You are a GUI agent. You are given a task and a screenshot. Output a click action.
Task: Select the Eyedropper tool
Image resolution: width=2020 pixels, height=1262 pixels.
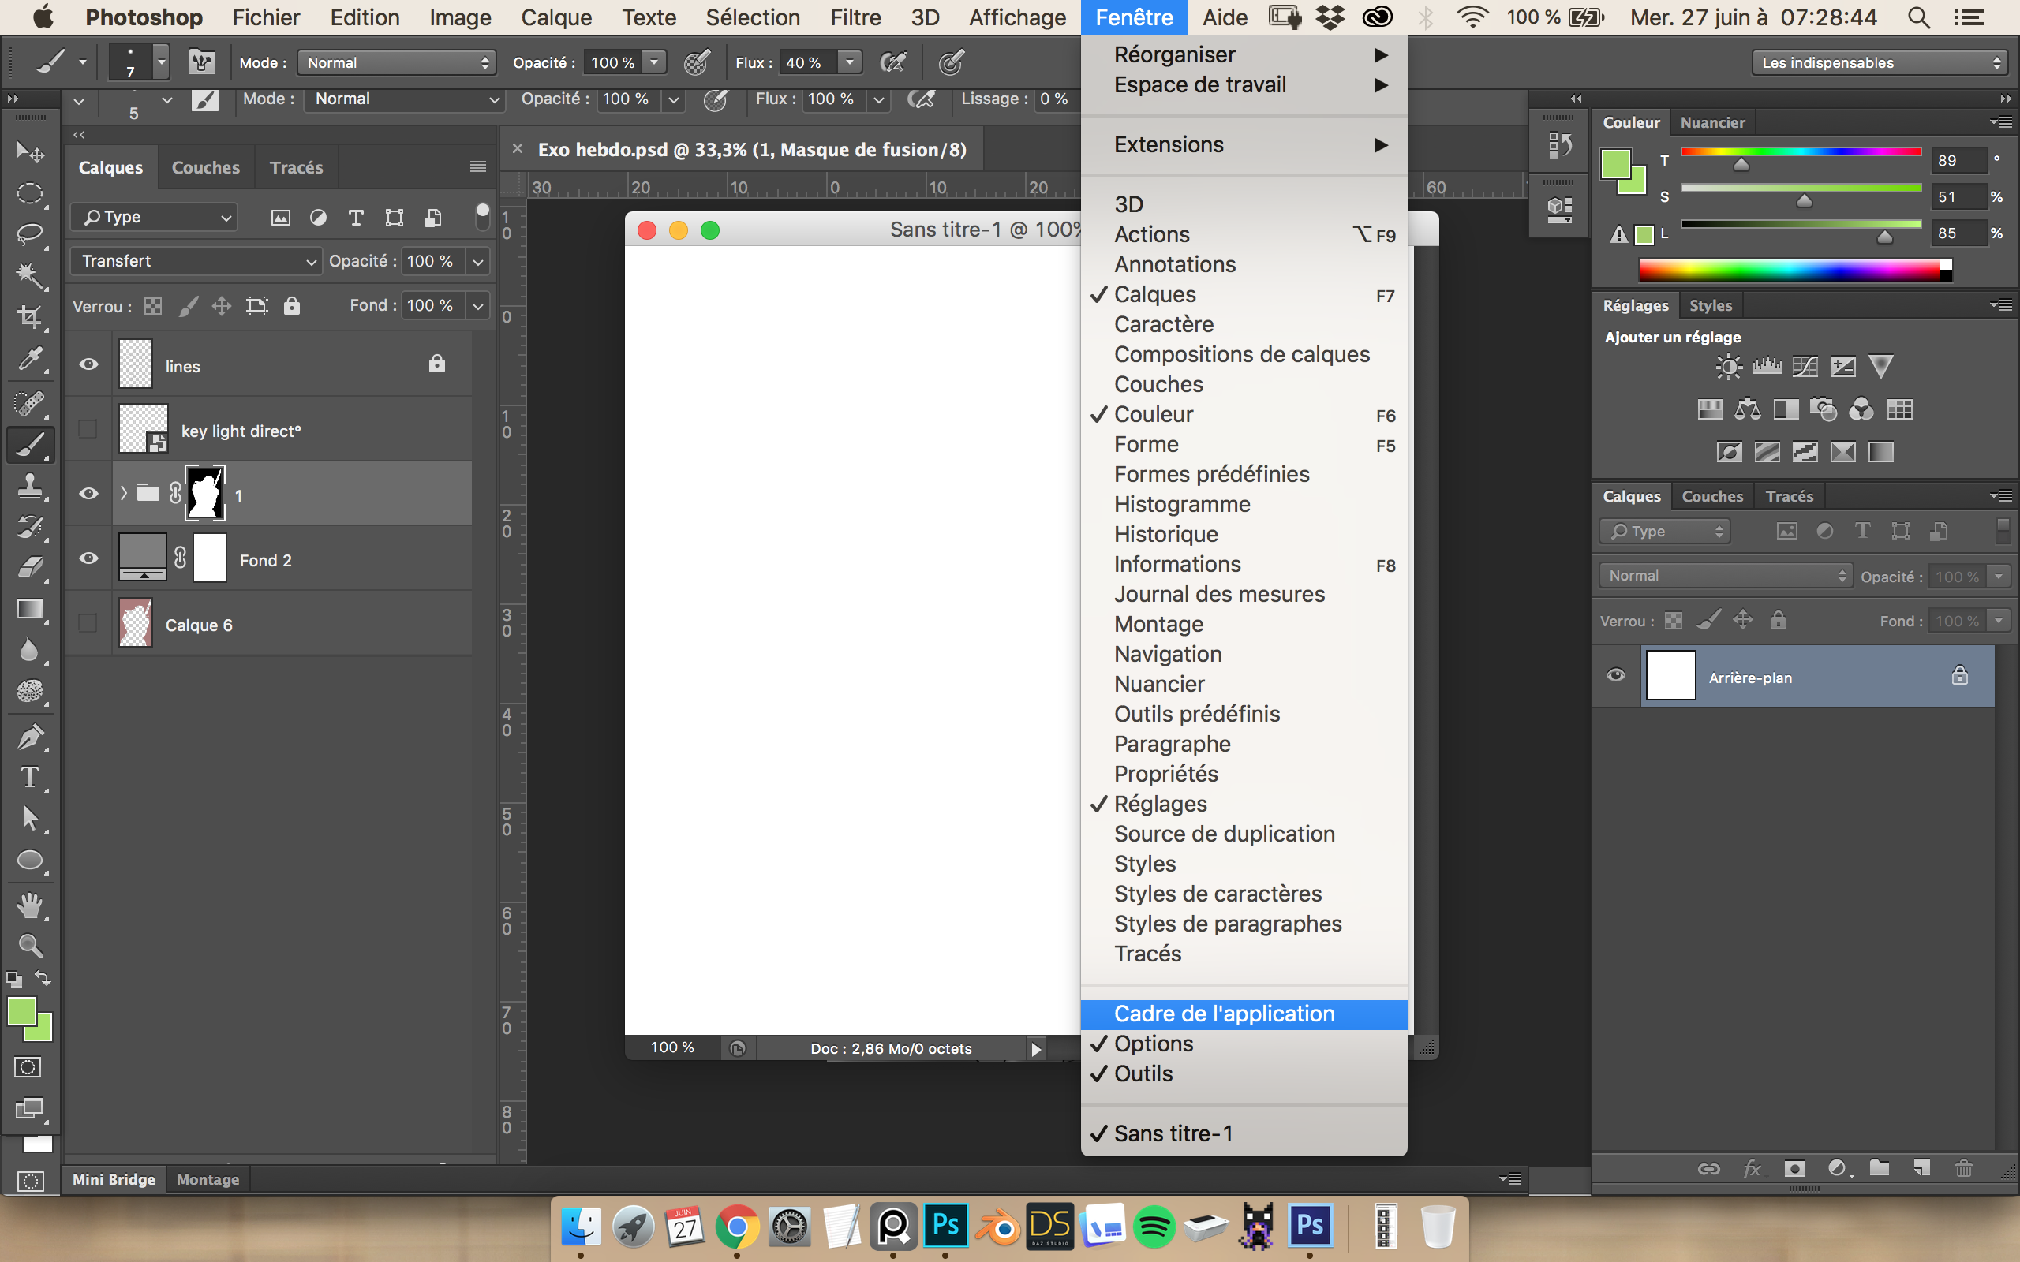click(29, 359)
